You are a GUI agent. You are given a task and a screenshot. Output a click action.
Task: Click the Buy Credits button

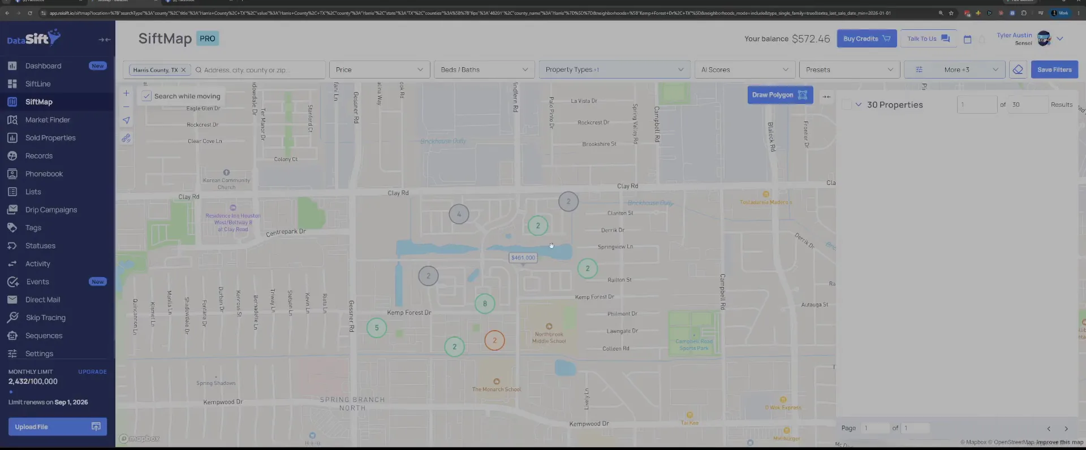click(867, 38)
